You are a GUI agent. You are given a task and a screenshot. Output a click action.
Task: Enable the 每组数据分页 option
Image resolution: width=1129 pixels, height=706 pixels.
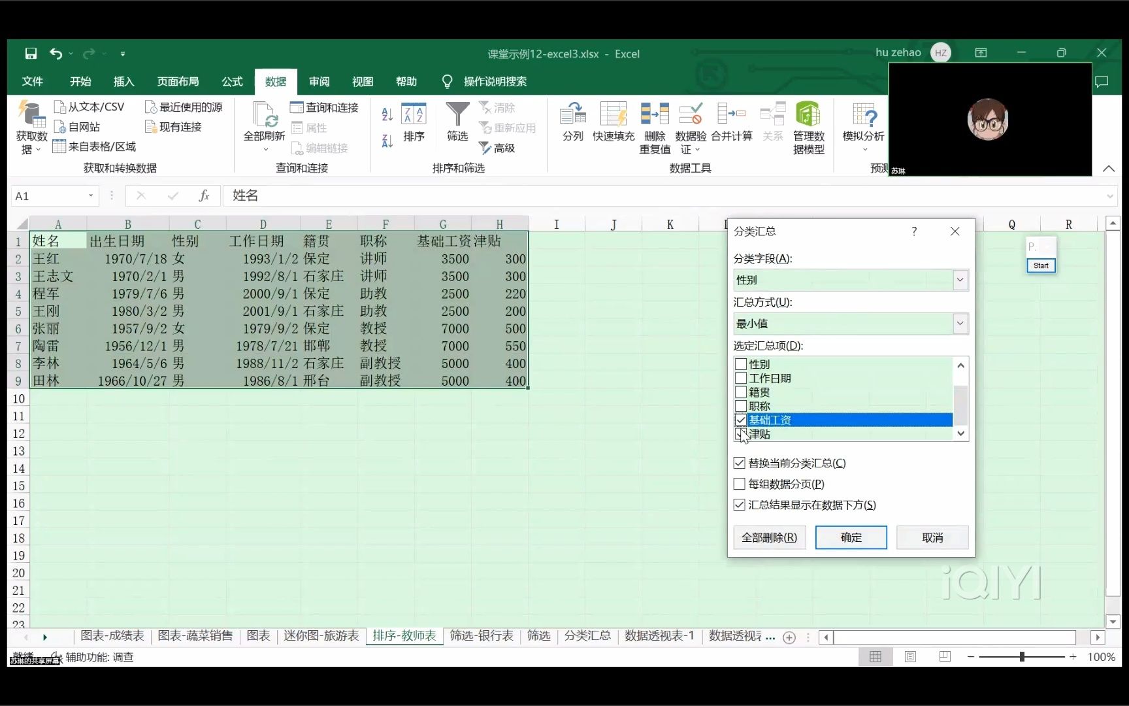[739, 484]
